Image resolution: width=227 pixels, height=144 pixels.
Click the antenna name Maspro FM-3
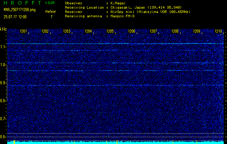click(122, 16)
